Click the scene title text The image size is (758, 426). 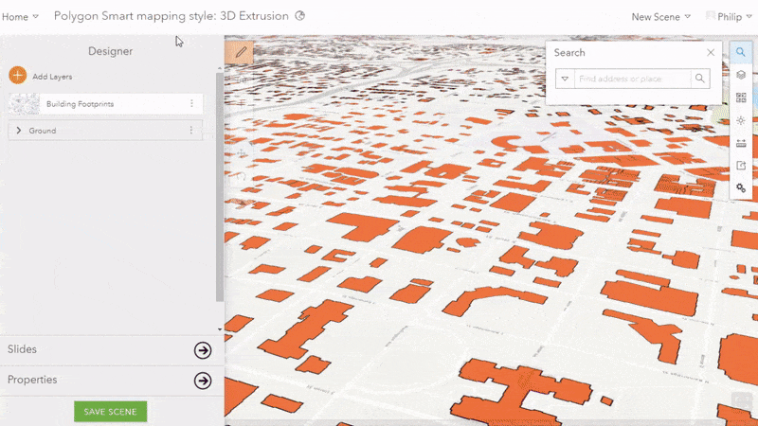point(171,16)
